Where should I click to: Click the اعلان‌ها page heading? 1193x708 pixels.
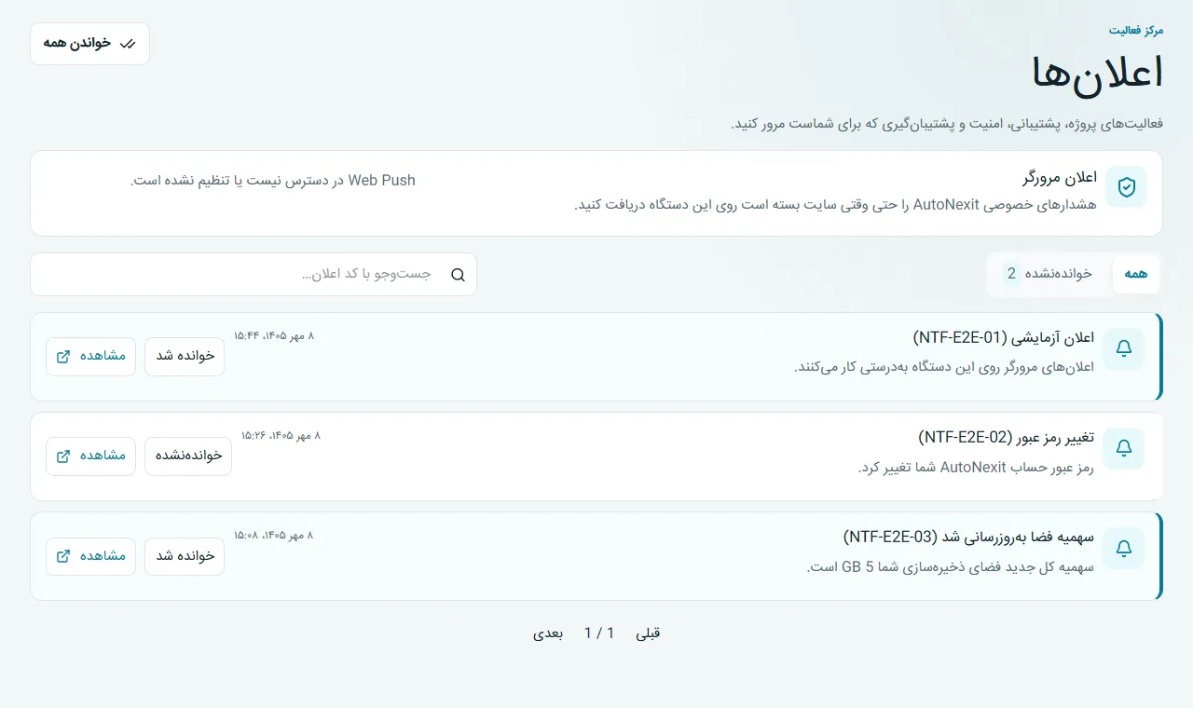point(1098,73)
